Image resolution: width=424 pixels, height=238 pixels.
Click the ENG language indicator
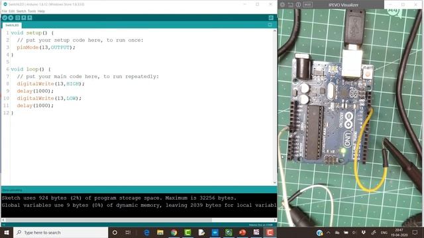click(384, 232)
